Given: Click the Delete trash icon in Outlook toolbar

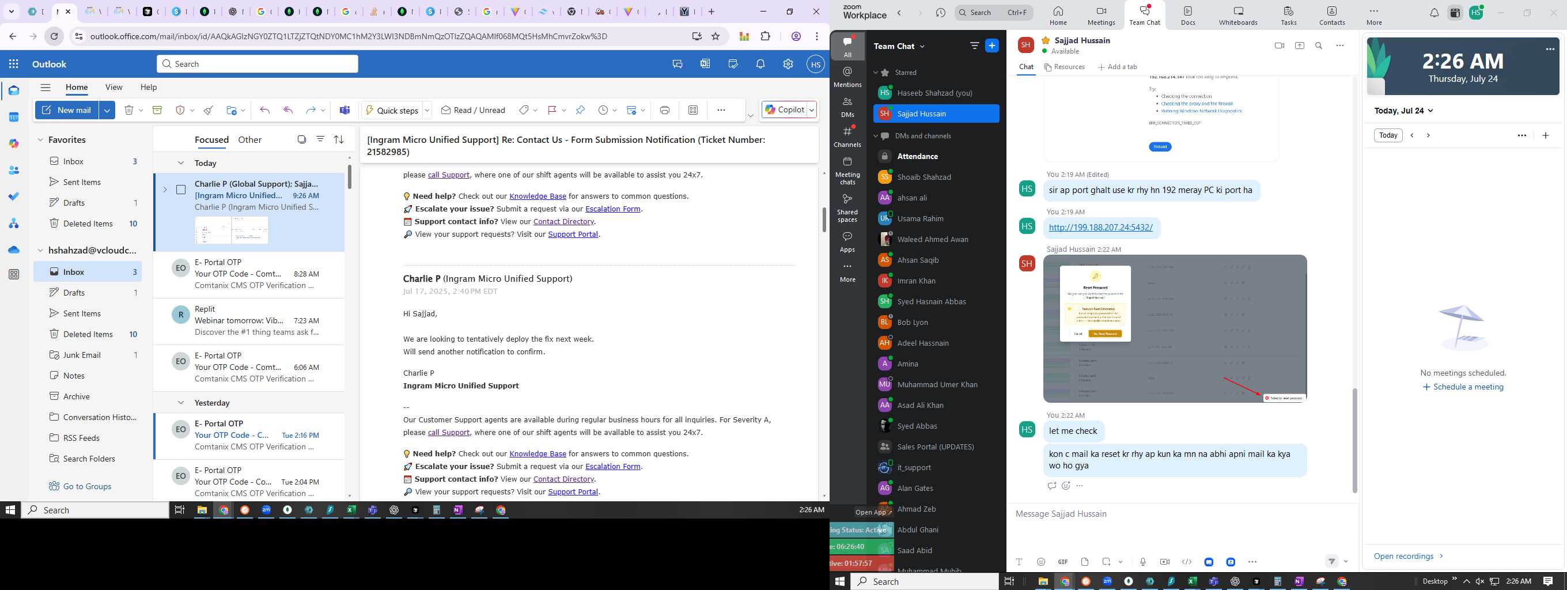Looking at the screenshot, I should (129, 110).
